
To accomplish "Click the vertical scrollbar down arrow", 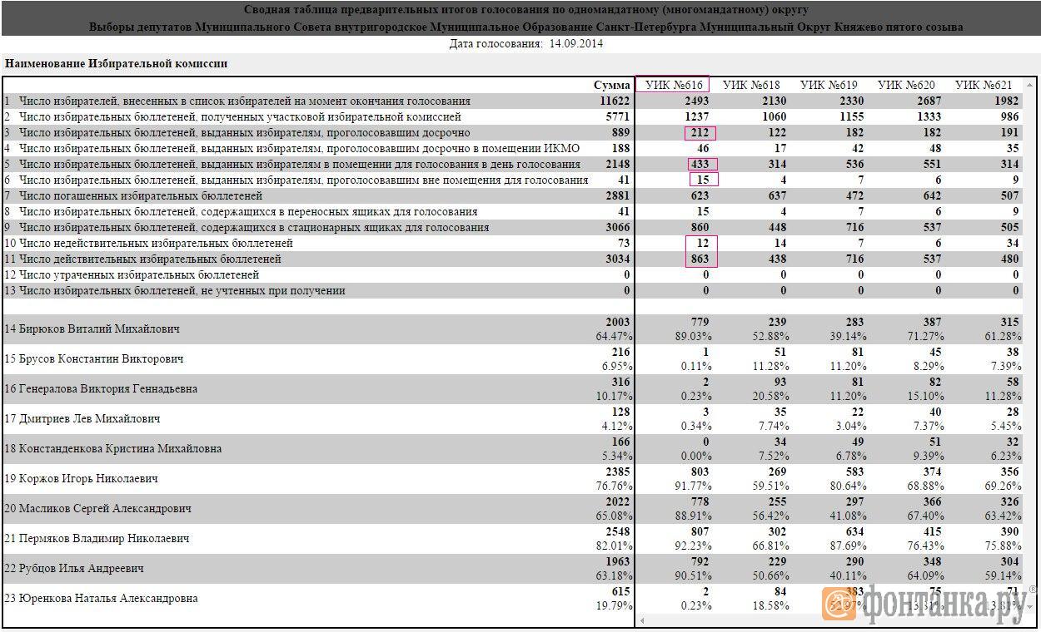I will coord(1030,609).
